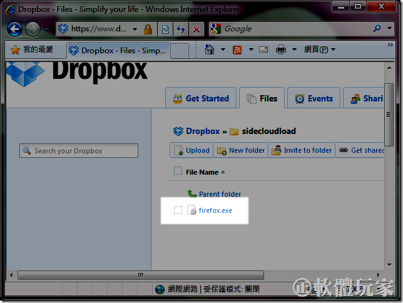Open the 網頁(P) page menu
The width and height of the screenshot is (403, 303).
pyautogui.click(x=320, y=49)
